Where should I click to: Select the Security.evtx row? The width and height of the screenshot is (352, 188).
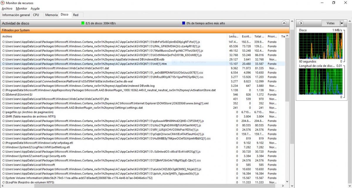pos(143,156)
